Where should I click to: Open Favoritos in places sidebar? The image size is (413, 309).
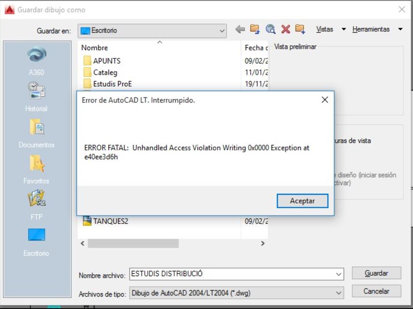pos(37,169)
